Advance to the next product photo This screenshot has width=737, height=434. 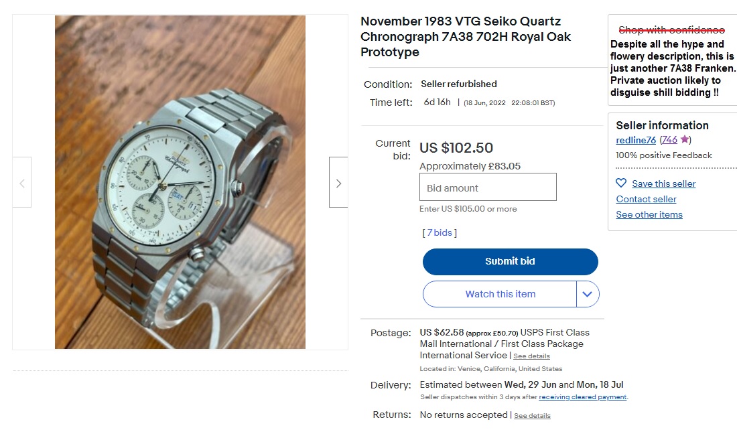click(338, 182)
